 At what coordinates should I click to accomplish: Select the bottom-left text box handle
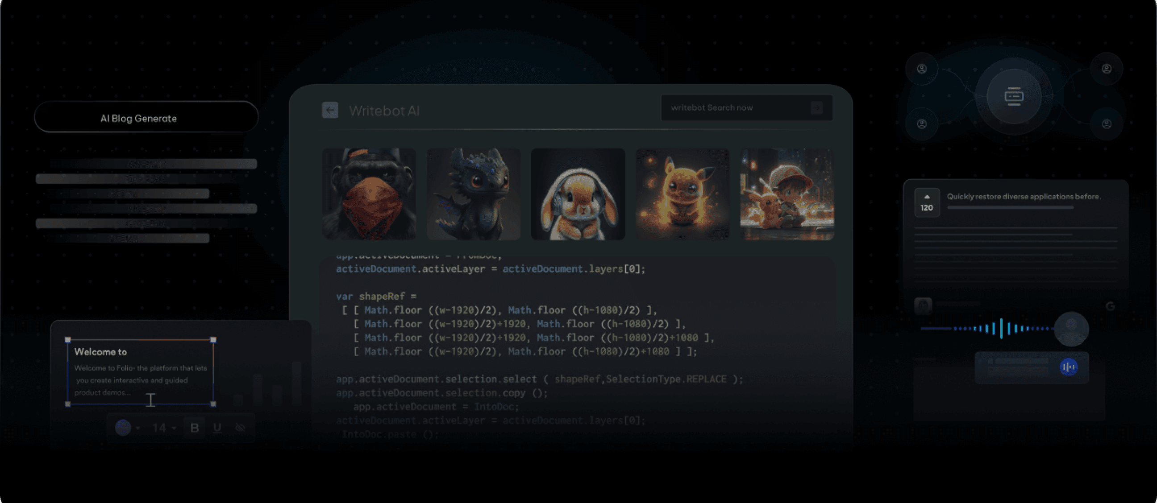coord(68,404)
